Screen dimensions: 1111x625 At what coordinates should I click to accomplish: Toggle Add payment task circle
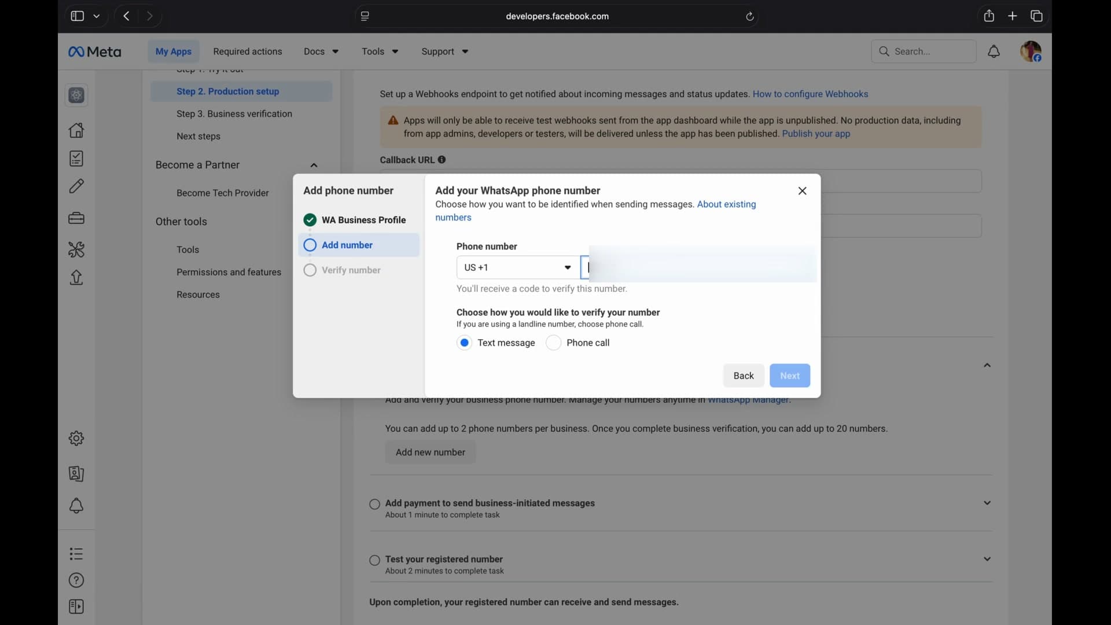coord(375,505)
